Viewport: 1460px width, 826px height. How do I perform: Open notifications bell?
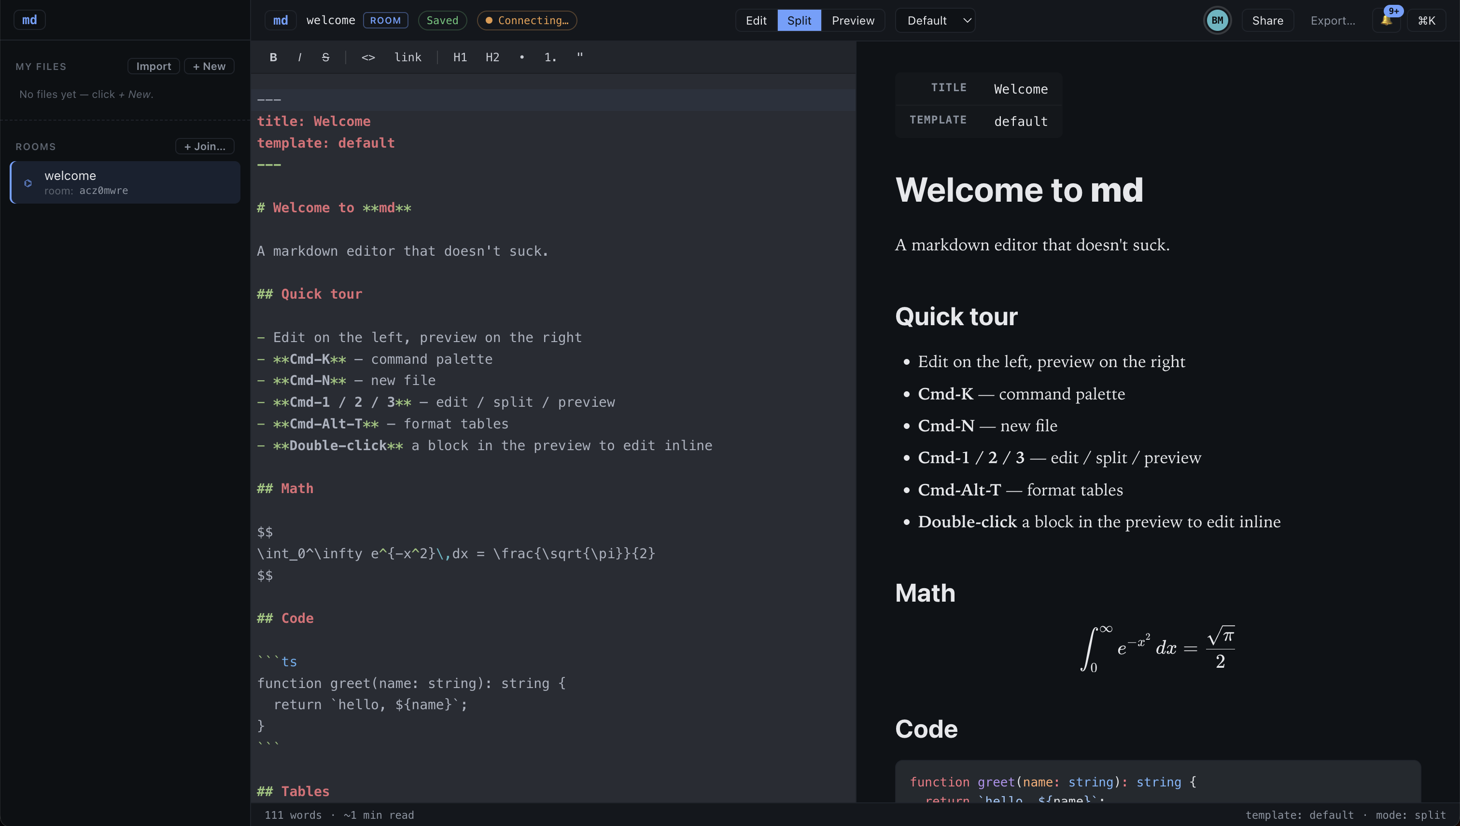tap(1386, 20)
